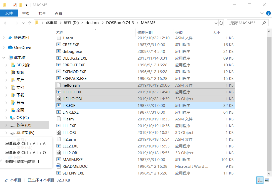The height and width of the screenshot is (184, 272).
Task: Open the 主页 ribbon tab
Action: pyautogui.click(x=26, y=13)
